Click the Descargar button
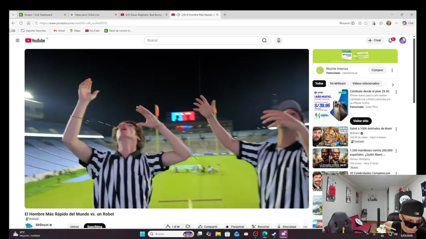This screenshot has width=426, height=239. click(x=287, y=227)
